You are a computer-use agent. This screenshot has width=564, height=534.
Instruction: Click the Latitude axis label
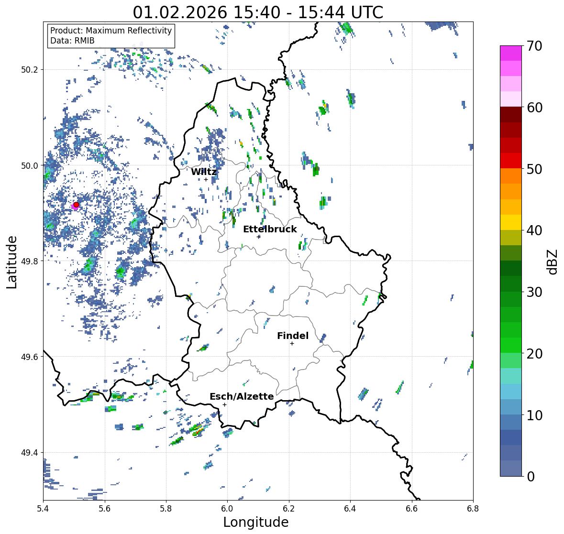pyautogui.click(x=11, y=262)
